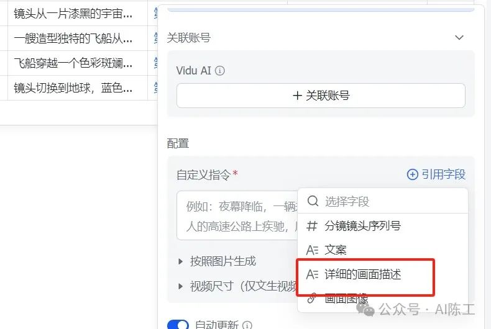
Task: Toggle the 自动更新 switch
Action: [178, 325]
